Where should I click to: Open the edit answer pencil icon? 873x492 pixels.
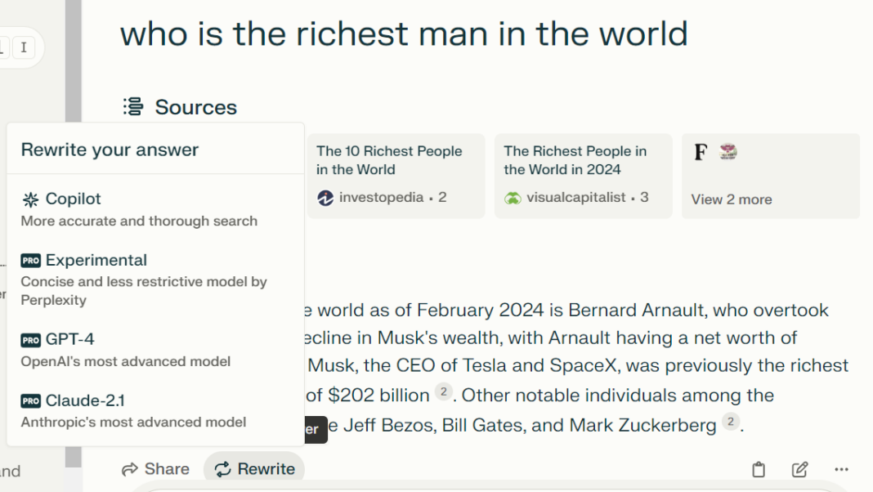(x=799, y=469)
